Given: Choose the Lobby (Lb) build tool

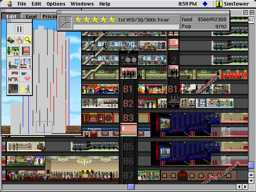Looking at the screenshot, I should tap(13, 51).
